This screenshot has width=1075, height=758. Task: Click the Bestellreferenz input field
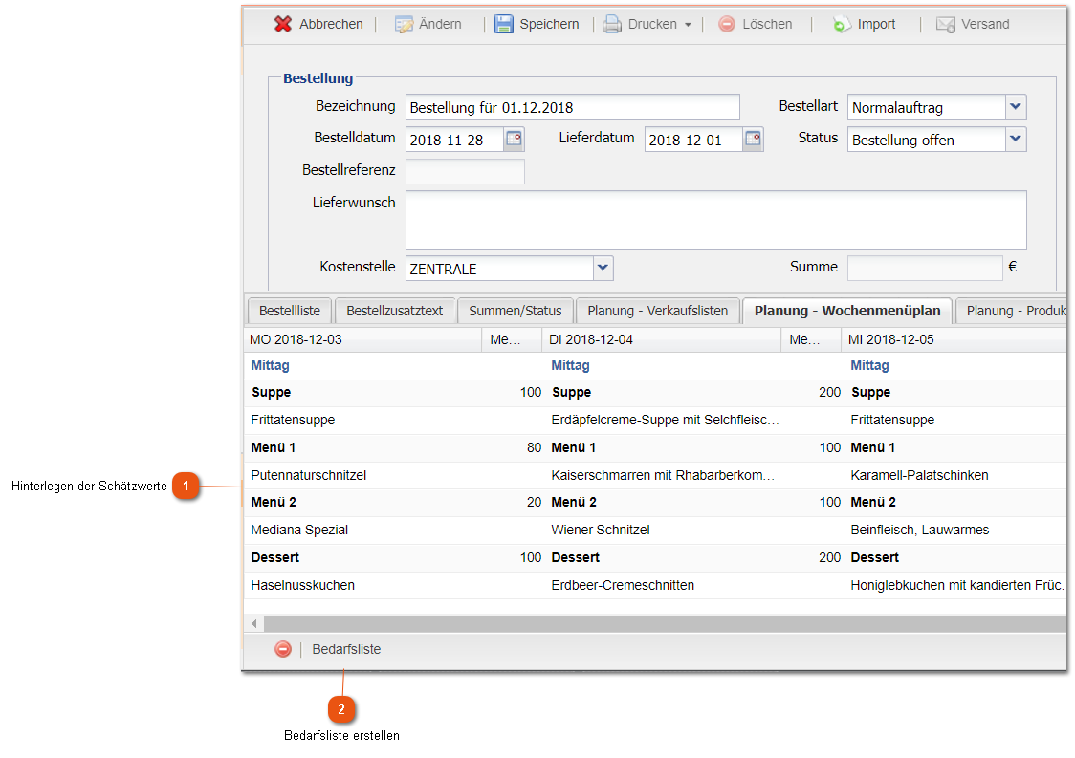[465, 171]
